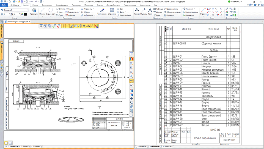Click the Обозначение вида view label tool
The width and height of the screenshot is (264, 149).
coord(172,12)
